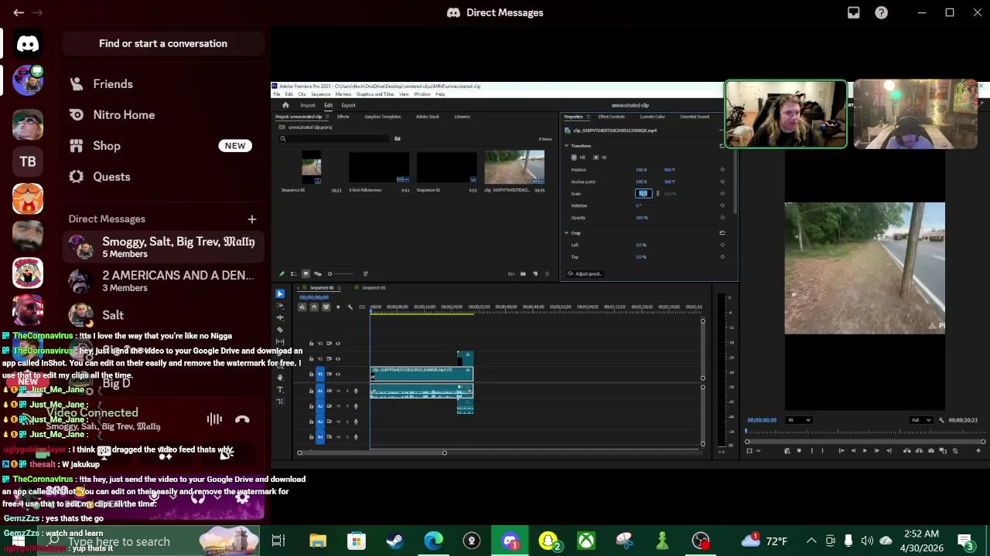Open Discord Quests
The height and width of the screenshot is (556, 990).
coord(162,176)
